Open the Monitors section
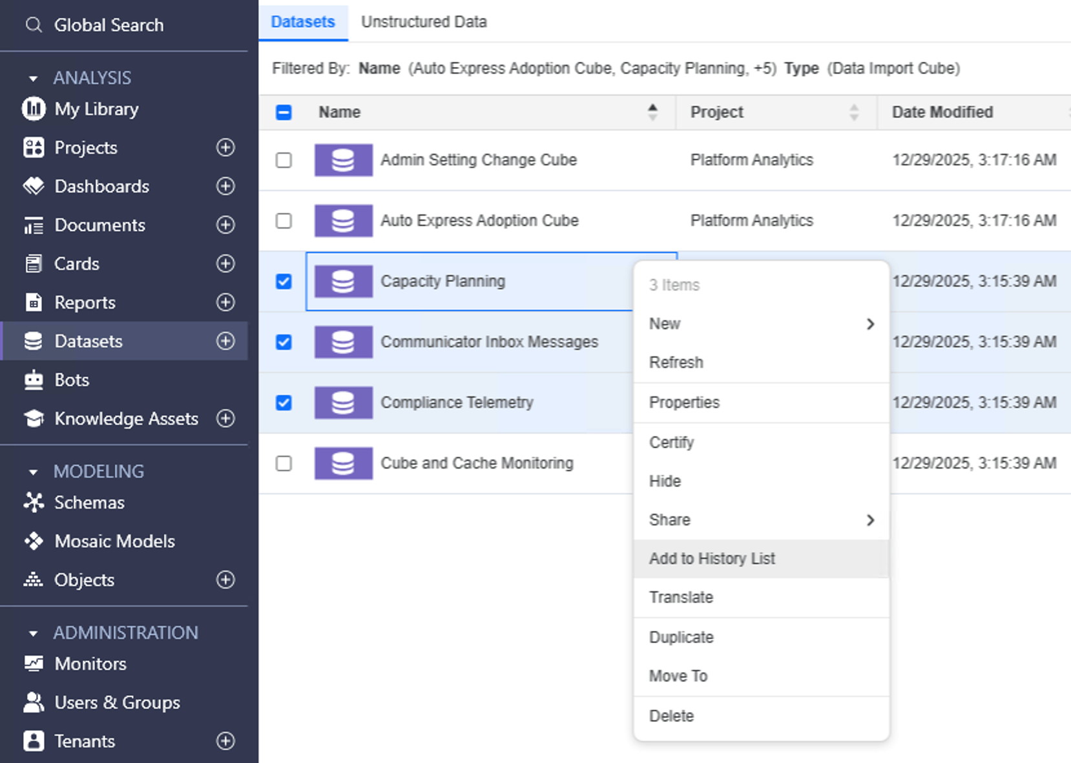This screenshot has width=1071, height=763. pyautogui.click(x=32, y=664)
